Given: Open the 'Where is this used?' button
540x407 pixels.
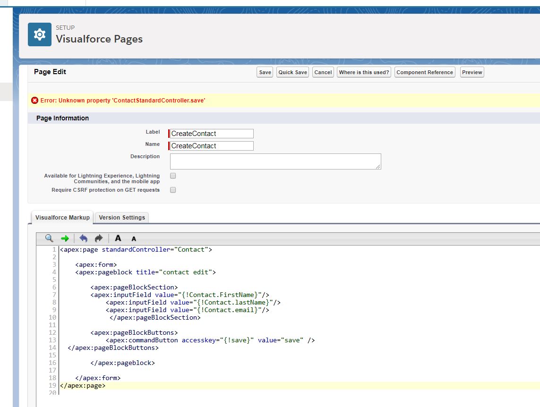Looking at the screenshot, I should [364, 72].
